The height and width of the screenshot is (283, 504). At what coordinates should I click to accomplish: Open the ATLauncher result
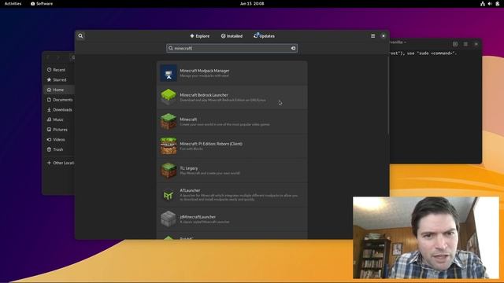click(x=232, y=195)
